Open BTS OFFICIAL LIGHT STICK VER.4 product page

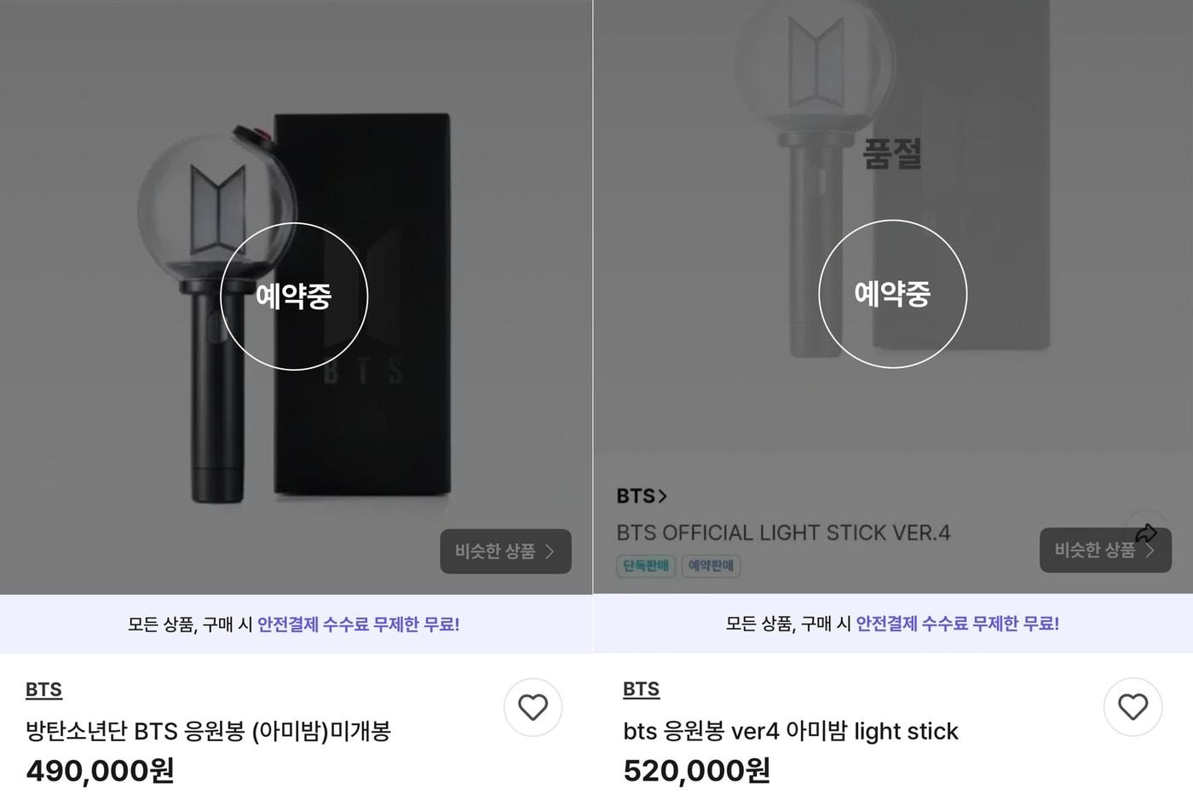tap(783, 532)
